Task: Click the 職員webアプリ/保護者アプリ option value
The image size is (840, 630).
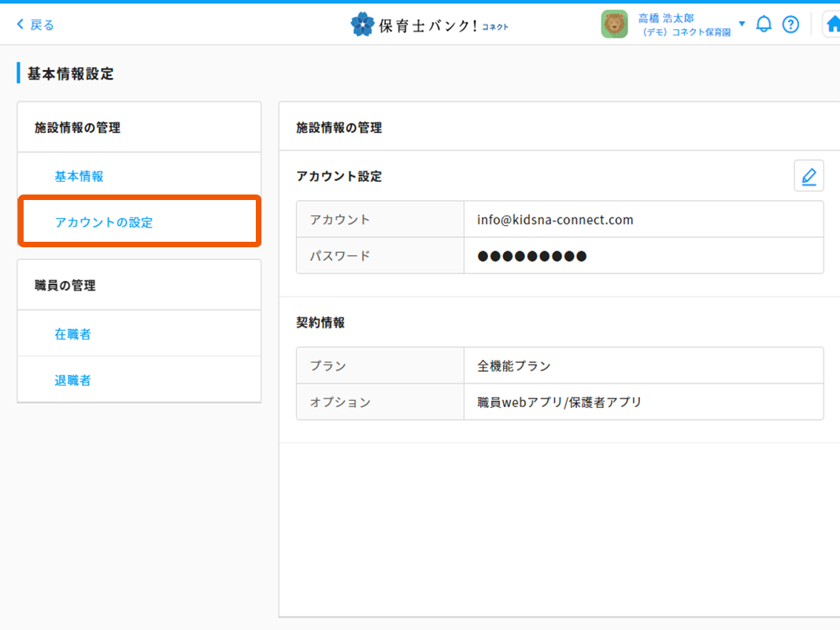Action: pyautogui.click(x=559, y=402)
